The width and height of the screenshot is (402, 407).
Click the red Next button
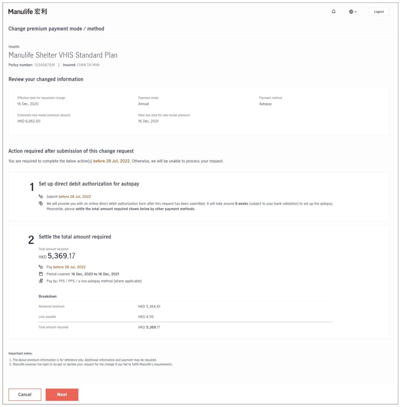[62, 394]
